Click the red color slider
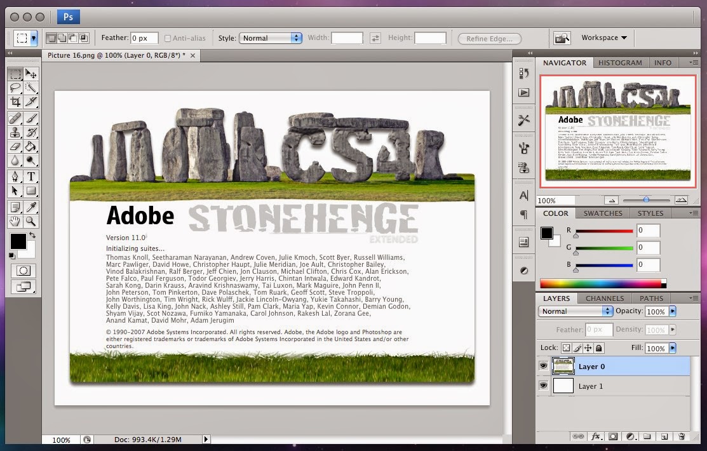The height and width of the screenshot is (451, 707). point(604,231)
